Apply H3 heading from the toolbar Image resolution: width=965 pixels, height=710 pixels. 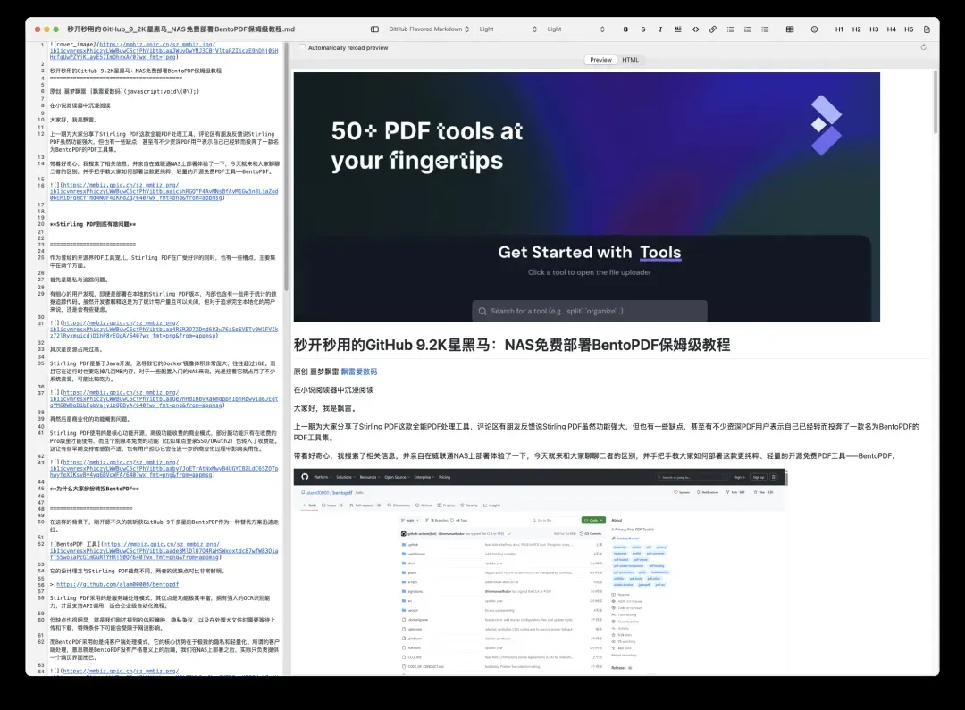pos(874,29)
